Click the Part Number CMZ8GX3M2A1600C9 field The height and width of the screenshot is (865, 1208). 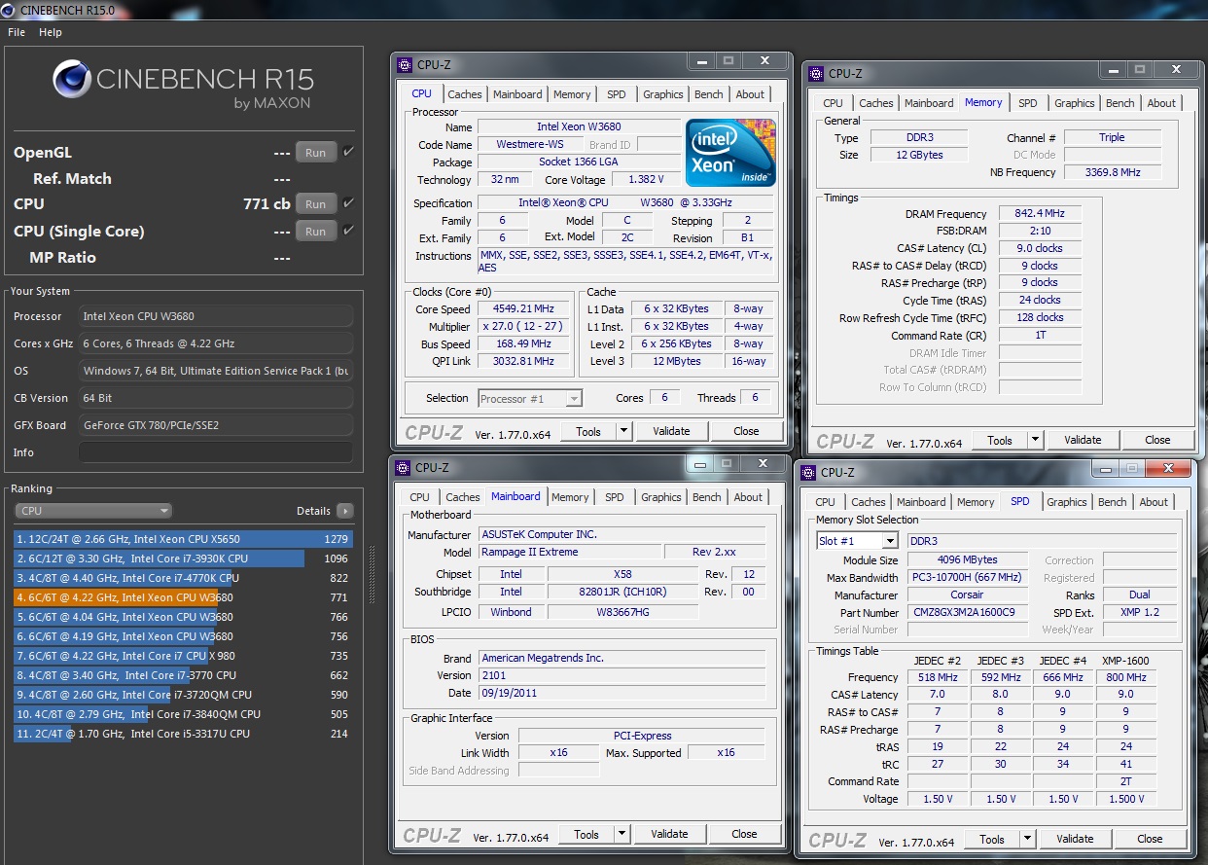coord(967,613)
